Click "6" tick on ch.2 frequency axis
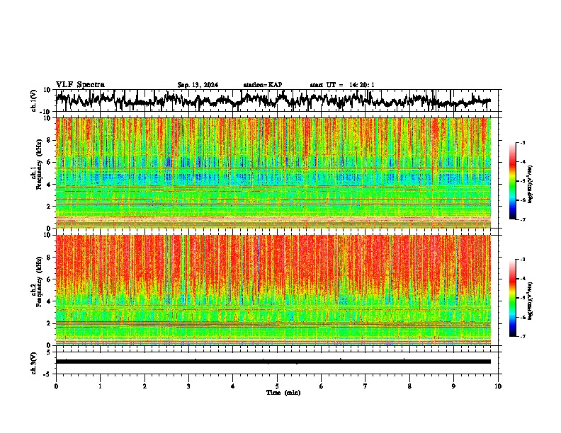Screen dimensions: 561x433 coord(49,279)
